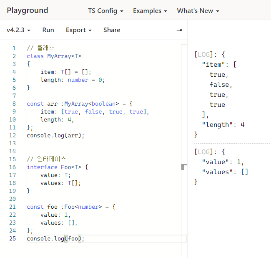Click the editor scrollbar position marker
Image resolution: width=271 pixels, height=258 pixels.
pos(183,167)
